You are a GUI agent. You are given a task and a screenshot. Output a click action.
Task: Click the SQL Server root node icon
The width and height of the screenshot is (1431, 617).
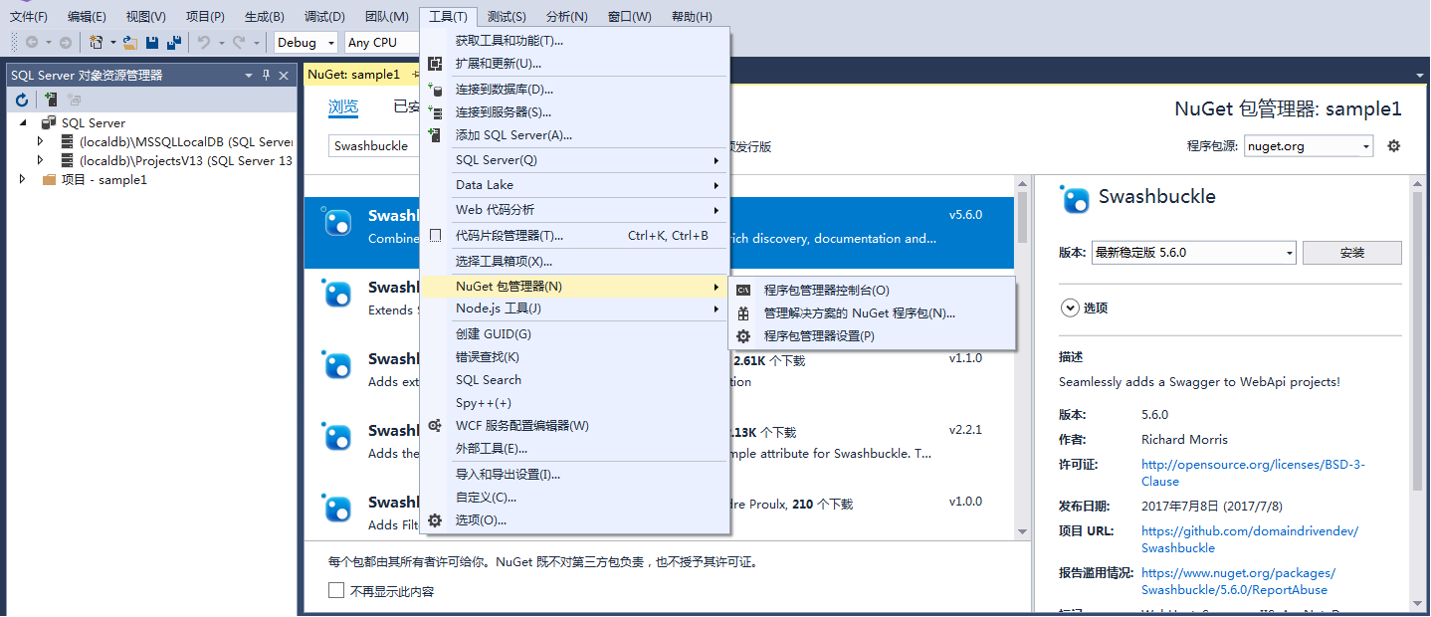pos(49,123)
